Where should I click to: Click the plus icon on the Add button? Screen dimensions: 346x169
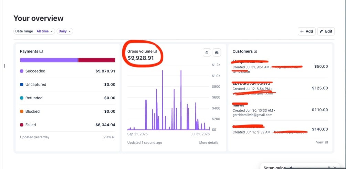point(302,31)
